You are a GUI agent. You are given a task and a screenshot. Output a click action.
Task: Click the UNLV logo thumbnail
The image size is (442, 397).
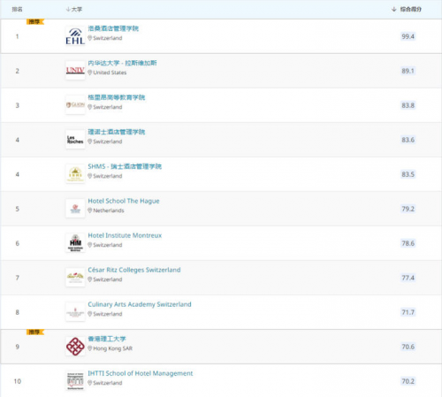tap(75, 71)
